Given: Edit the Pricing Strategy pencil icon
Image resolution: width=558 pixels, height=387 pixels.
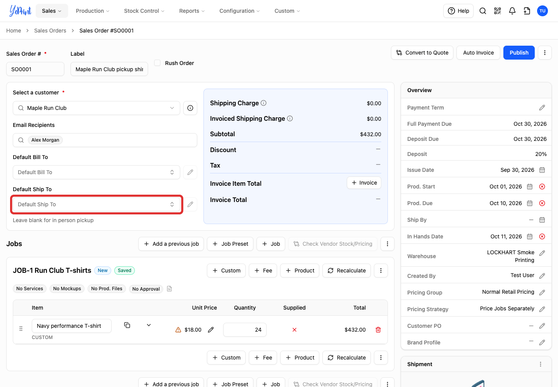Looking at the screenshot, I should 542,309.
